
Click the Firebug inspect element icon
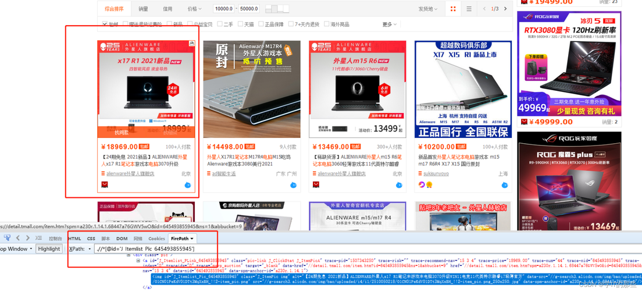[7, 237]
